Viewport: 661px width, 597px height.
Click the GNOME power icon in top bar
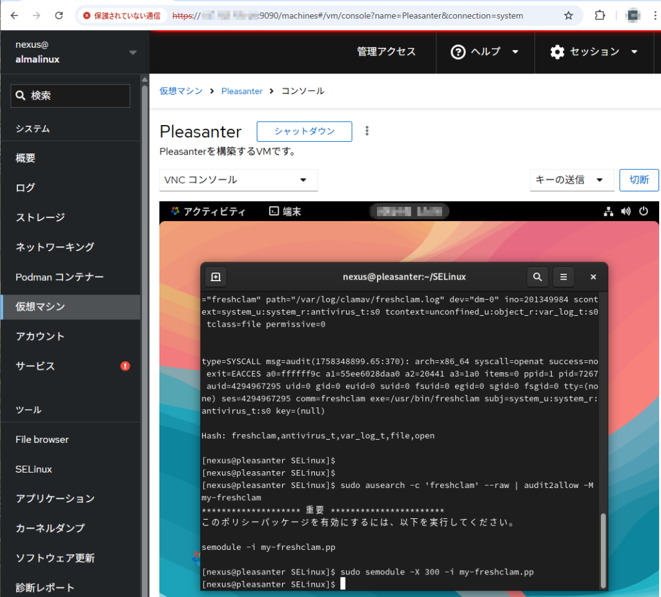click(x=643, y=211)
